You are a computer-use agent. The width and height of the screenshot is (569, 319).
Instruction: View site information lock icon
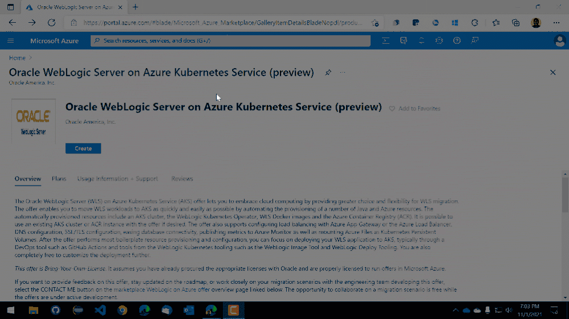74,23
